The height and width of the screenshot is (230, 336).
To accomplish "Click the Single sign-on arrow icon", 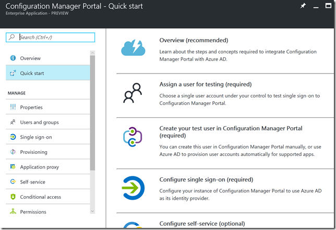I will click(x=13, y=137).
